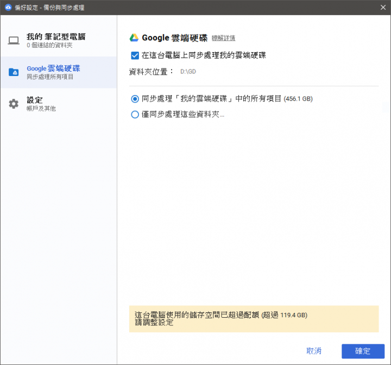Click the 456.1 GB size label text
This screenshot has width=391, height=365.
pos(298,99)
